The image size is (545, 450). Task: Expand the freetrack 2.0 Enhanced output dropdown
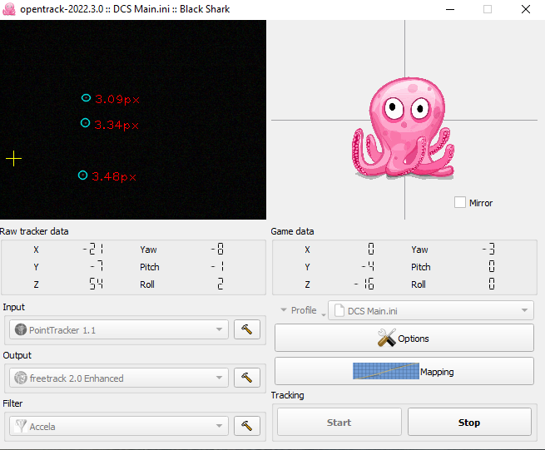coord(119,378)
